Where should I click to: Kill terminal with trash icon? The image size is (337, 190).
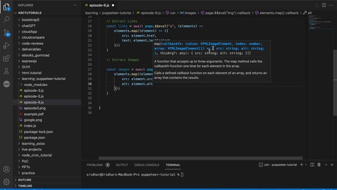point(319,165)
